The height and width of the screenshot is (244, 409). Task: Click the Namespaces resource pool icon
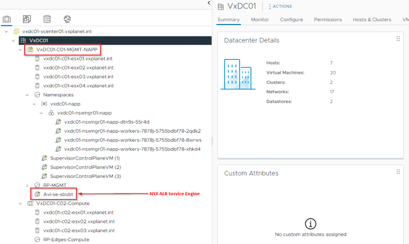tap(38, 95)
